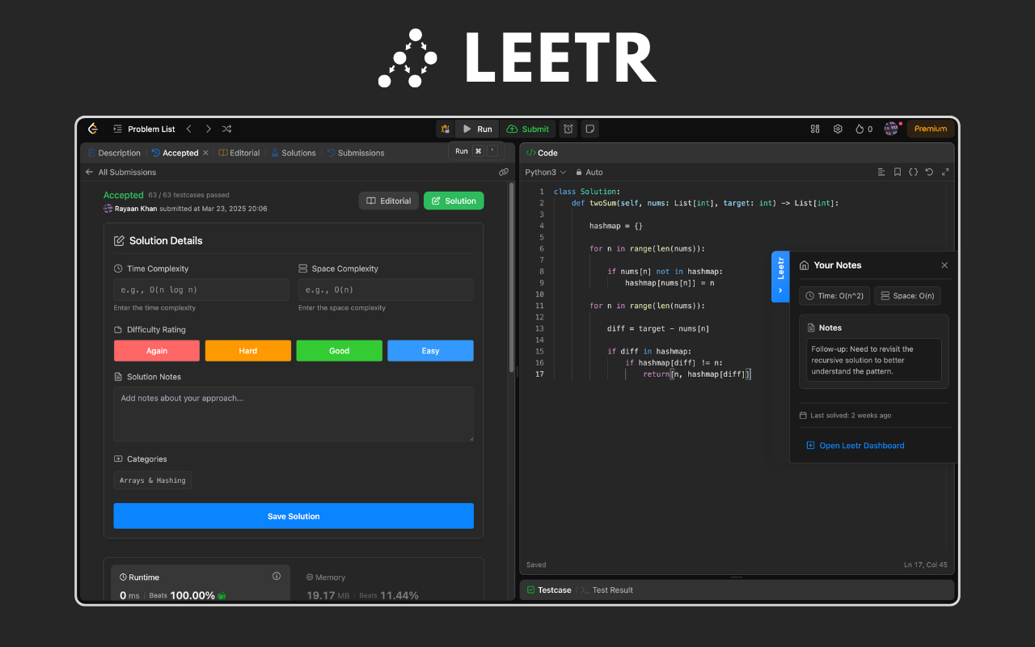Click Rayaan Khan submitter name
Screen dimensions: 1035x647
(136, 209)
